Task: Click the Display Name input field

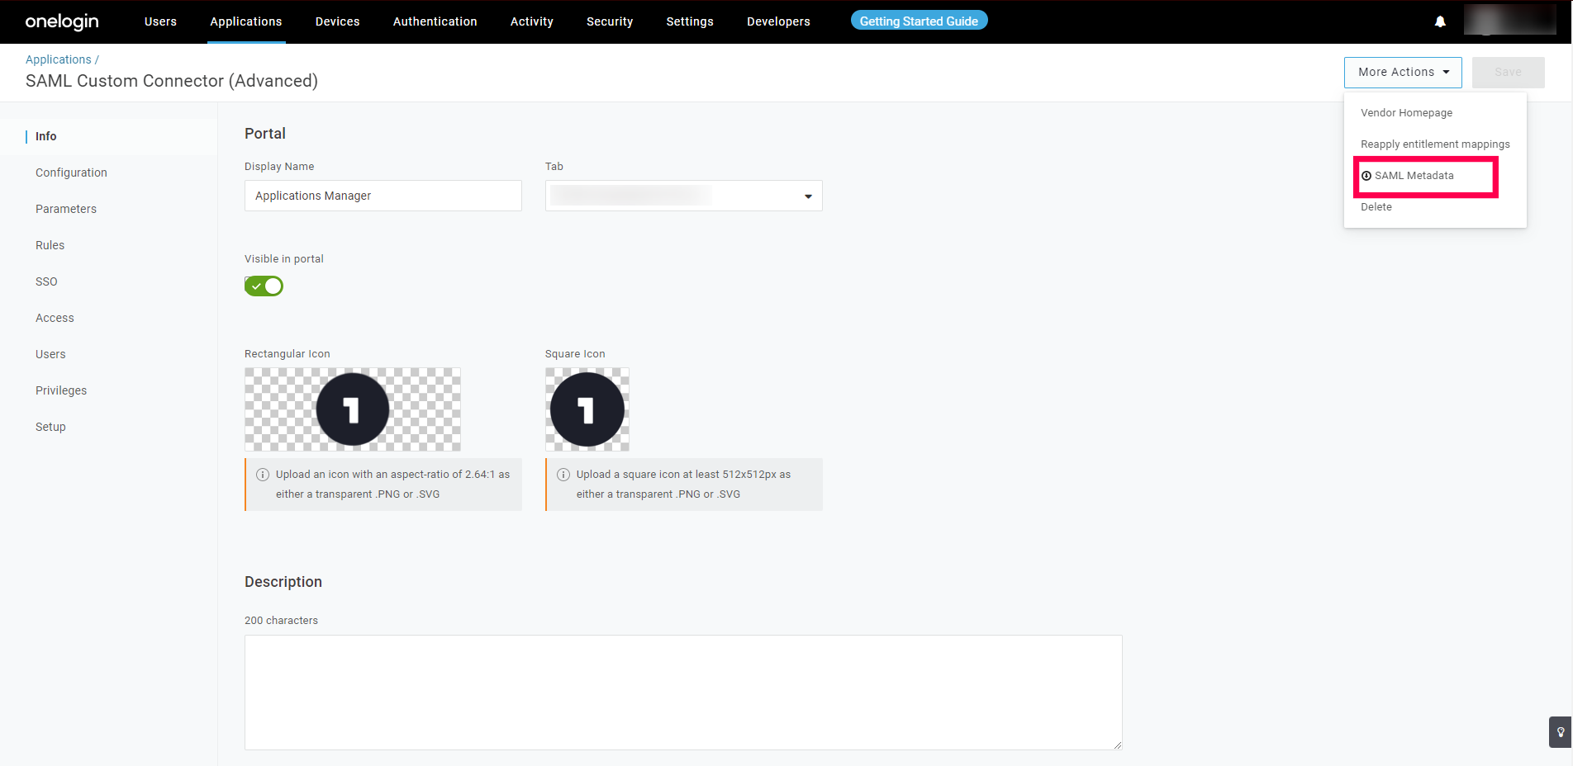Action: tap(383, 196)
